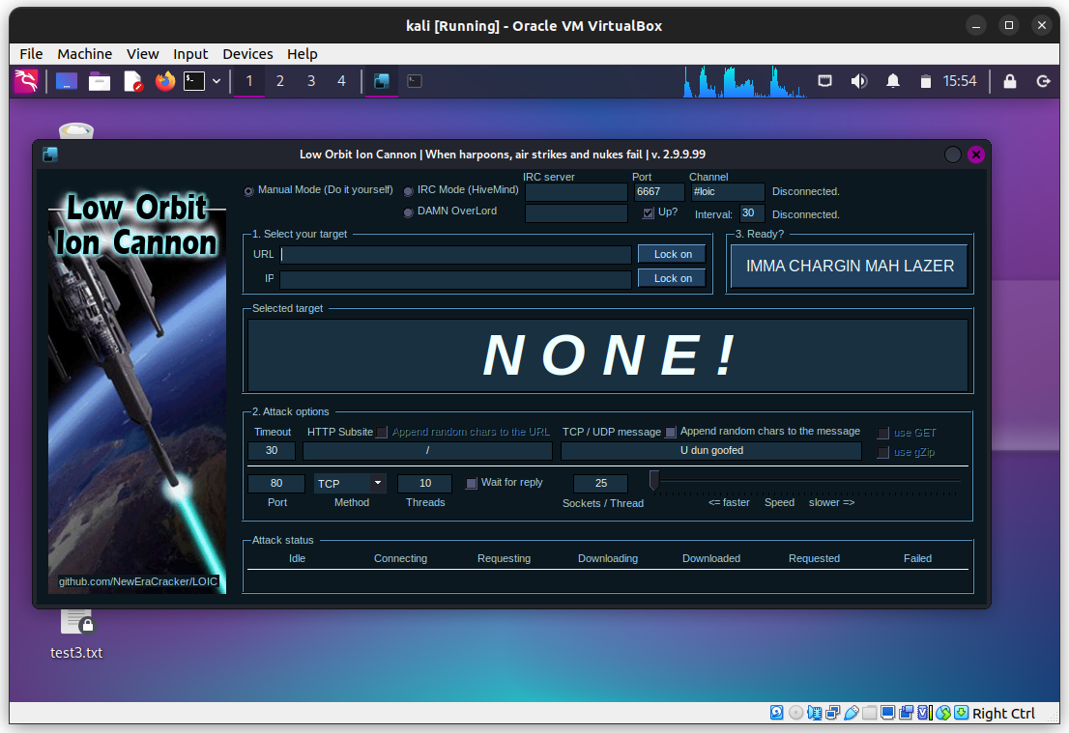The height and width of the screenshot is (733, 1069).
Task: Click the VirtualBox hard disk status icon
Action: [776, 714]
